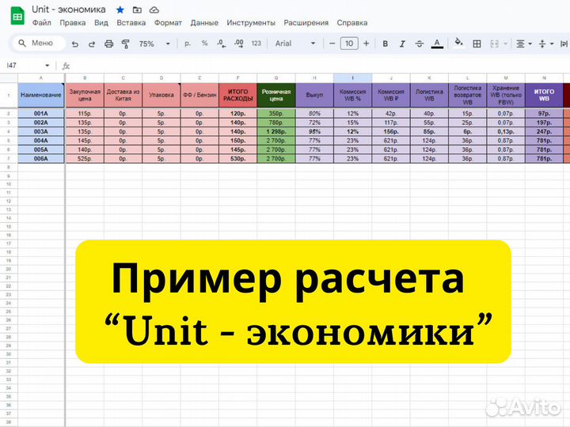Toggle strikethrough formatting
The height and width of the screenshot is (427, 570).
pos(419,44)
